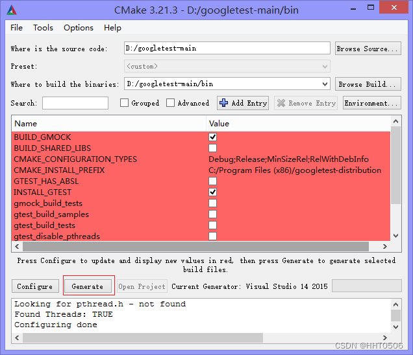
Task: Toggle the BUILD_GMOCK checkbox
Action: click(212, 137)
